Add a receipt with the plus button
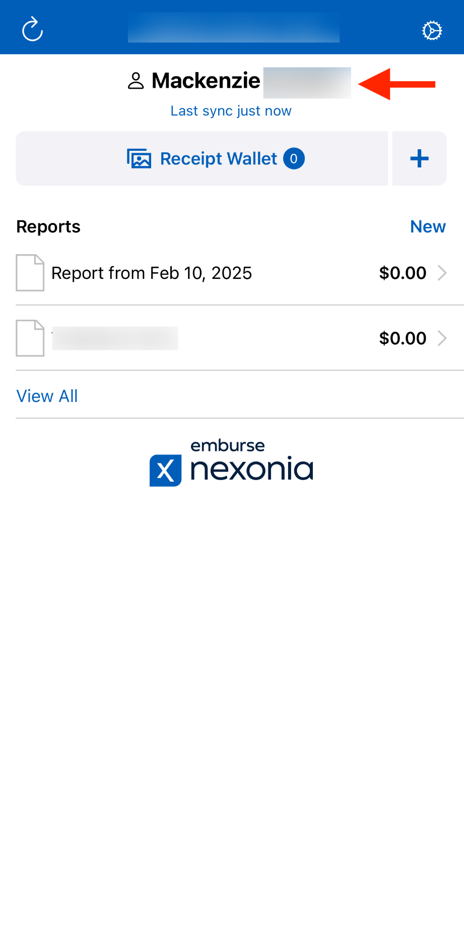Viewport: 464px width, 939px height. [x=419, y=159]
